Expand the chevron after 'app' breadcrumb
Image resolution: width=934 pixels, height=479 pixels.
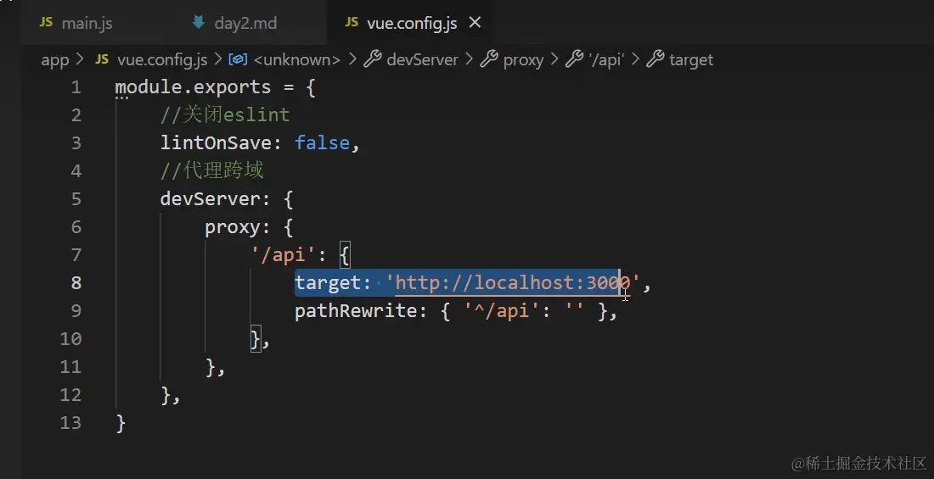click(81, 60)
